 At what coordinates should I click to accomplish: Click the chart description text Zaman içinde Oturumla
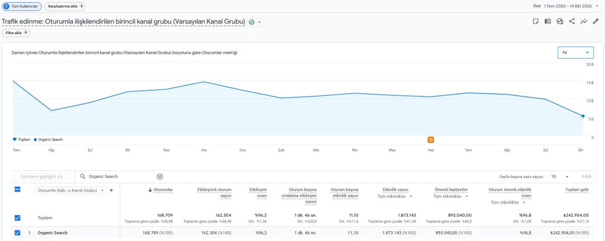click(124, 52)
